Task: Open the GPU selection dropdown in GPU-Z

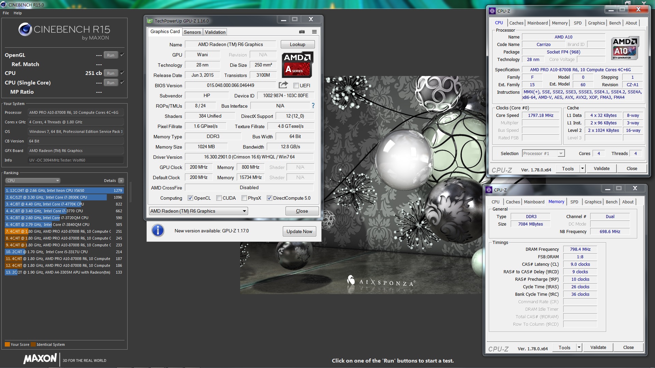Action: coord(199,211)
